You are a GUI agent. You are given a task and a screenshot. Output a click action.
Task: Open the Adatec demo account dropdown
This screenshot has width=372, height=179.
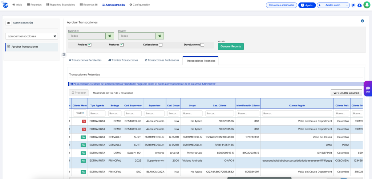[x=333, y=5]
